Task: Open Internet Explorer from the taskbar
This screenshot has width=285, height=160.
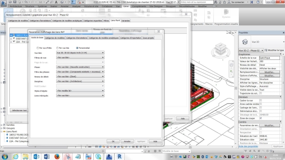Action: (x=16, y=156)
